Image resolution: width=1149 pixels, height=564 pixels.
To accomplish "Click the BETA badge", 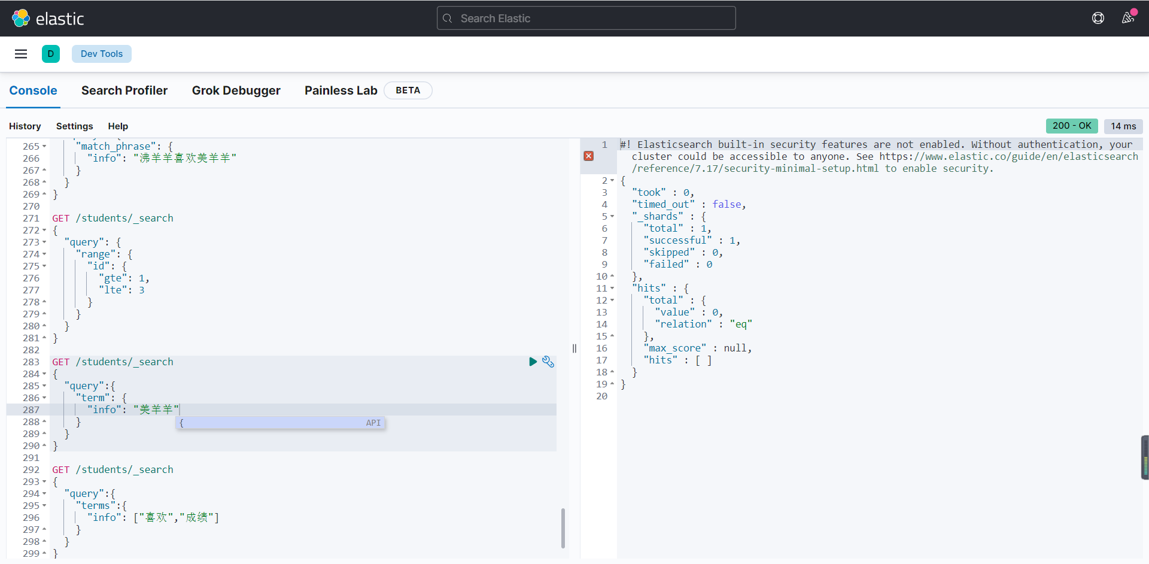I will [408, 90].
